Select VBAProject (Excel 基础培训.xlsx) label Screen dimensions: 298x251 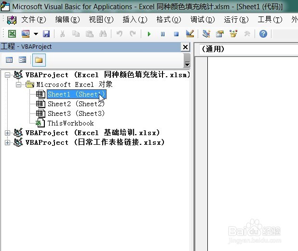pos(93,133)
